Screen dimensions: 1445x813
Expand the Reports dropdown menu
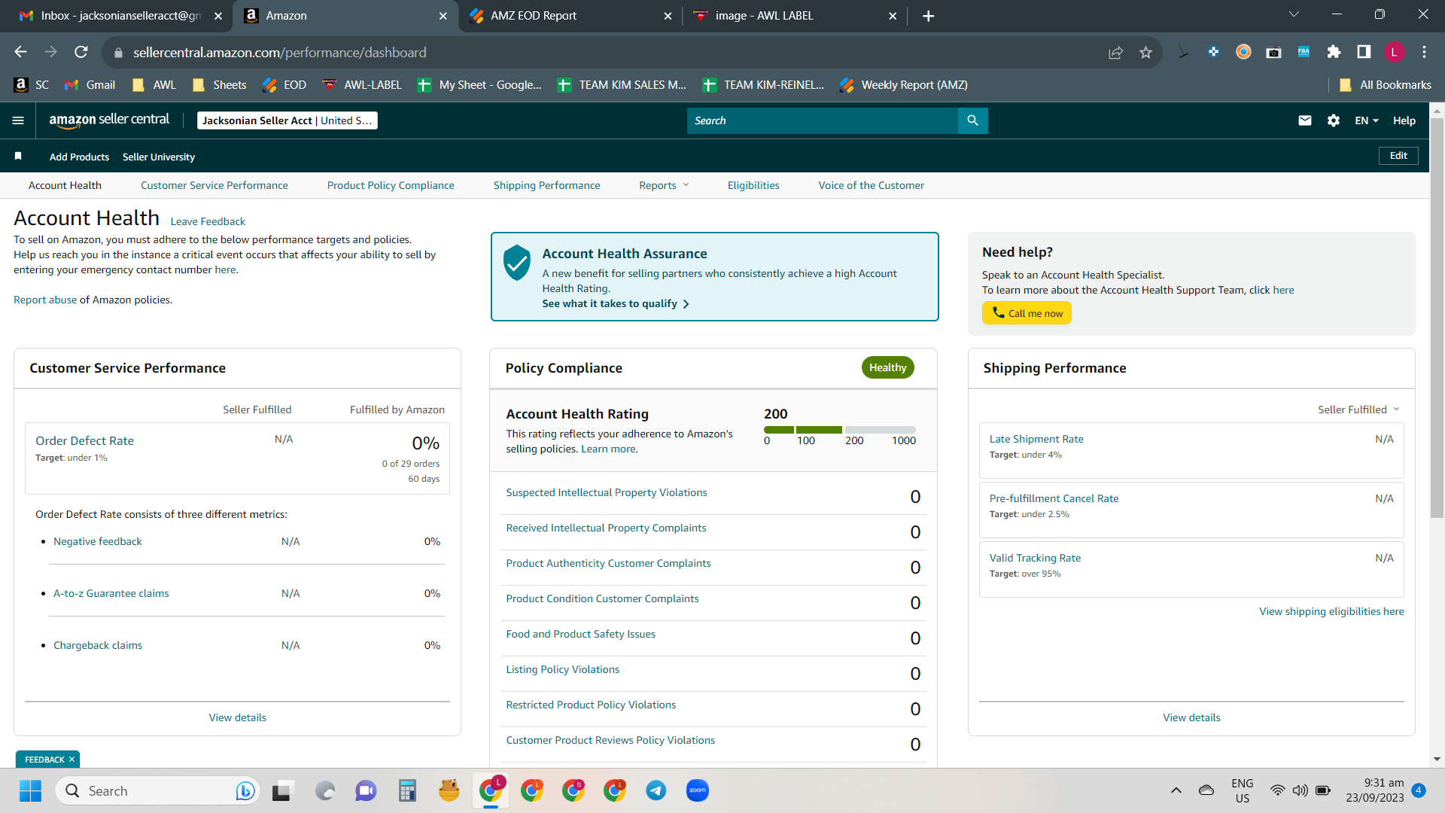click(x=664, y=185)
